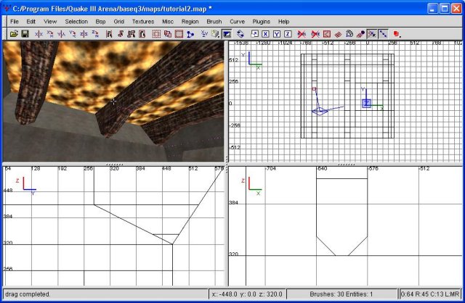Open the texture view mode dropdown
The height and width of the screenshot is (303, 465).
(x=215, y=34)
